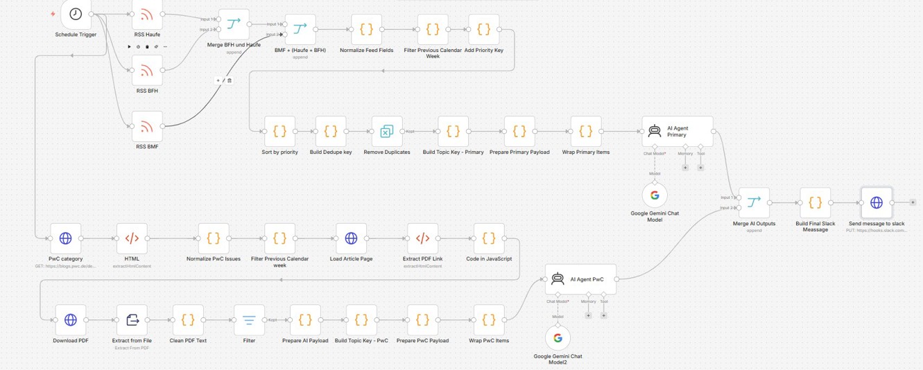Click the Filter node 'Kept' output connector
923x370 pixels.
click(265, 320)
